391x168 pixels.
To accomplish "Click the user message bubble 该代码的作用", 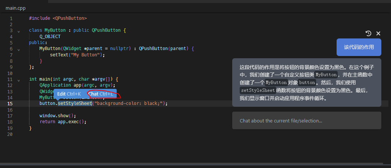I will point(359,47).
